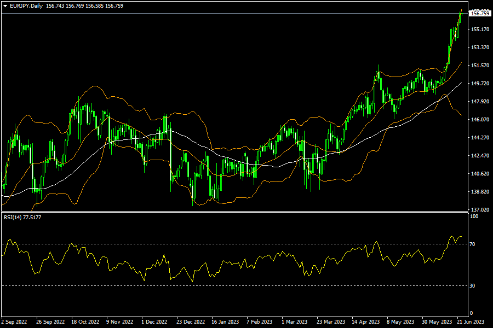This screenshot has width=493, height=328.
Task: Click the 155.170 price axis label
Action: point(480,29)
